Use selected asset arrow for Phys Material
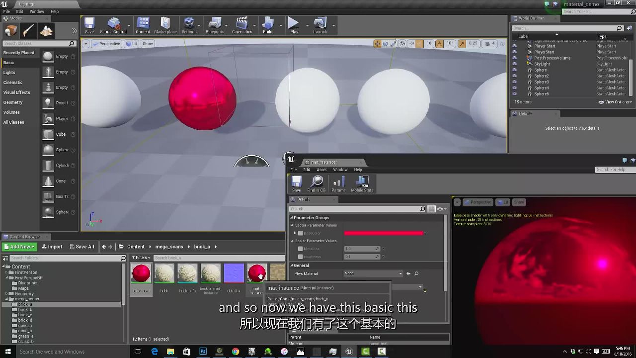 [x=408, y=273]
